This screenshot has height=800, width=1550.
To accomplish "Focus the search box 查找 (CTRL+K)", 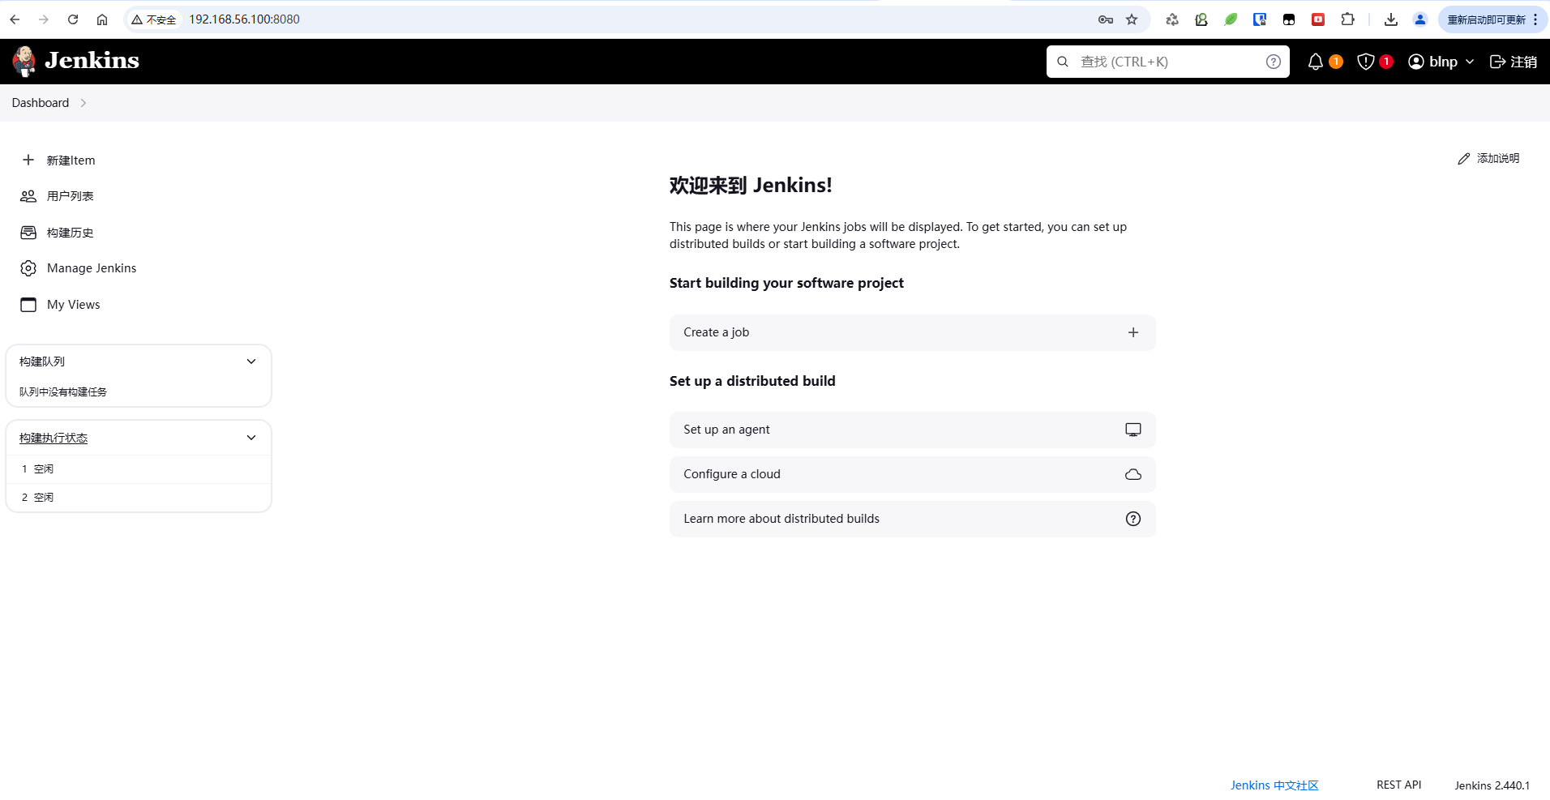I will 1167,62.
